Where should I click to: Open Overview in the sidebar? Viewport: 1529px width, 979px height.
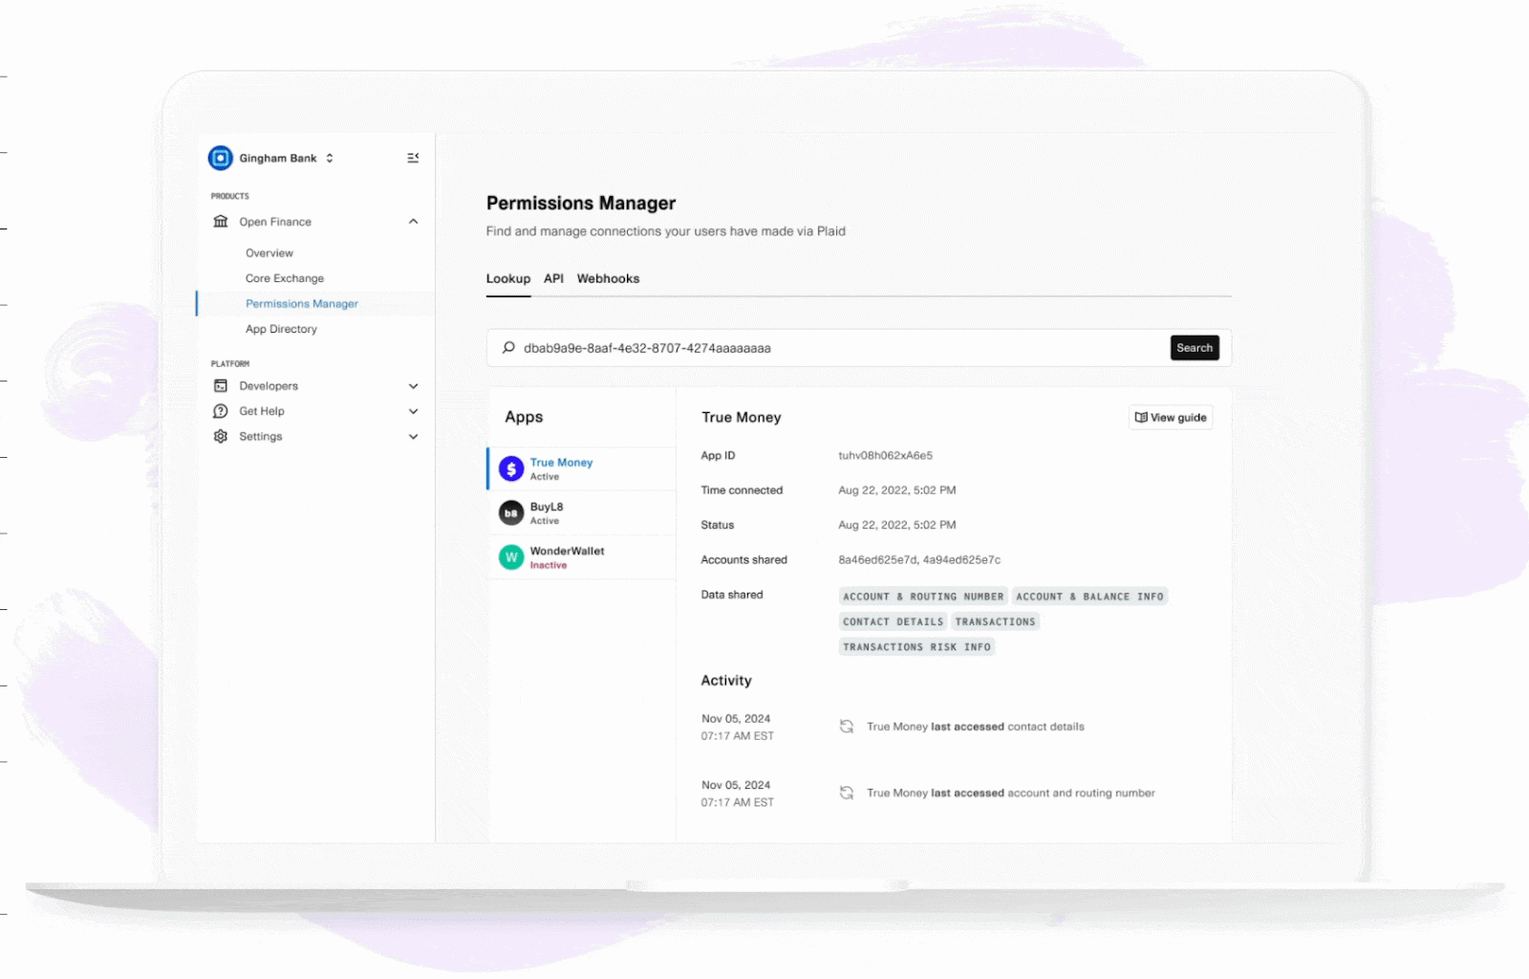point(269,253)
